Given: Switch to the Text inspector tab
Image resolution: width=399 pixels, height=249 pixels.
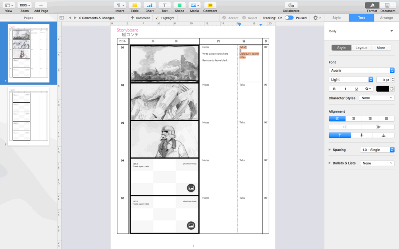Looking at the screenshot, I should (x=361, y=18).
